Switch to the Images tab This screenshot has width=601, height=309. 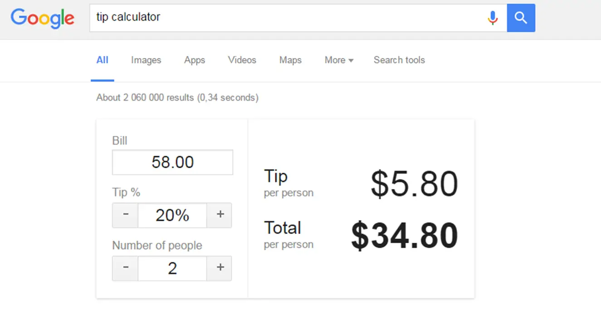coord(146,60)
